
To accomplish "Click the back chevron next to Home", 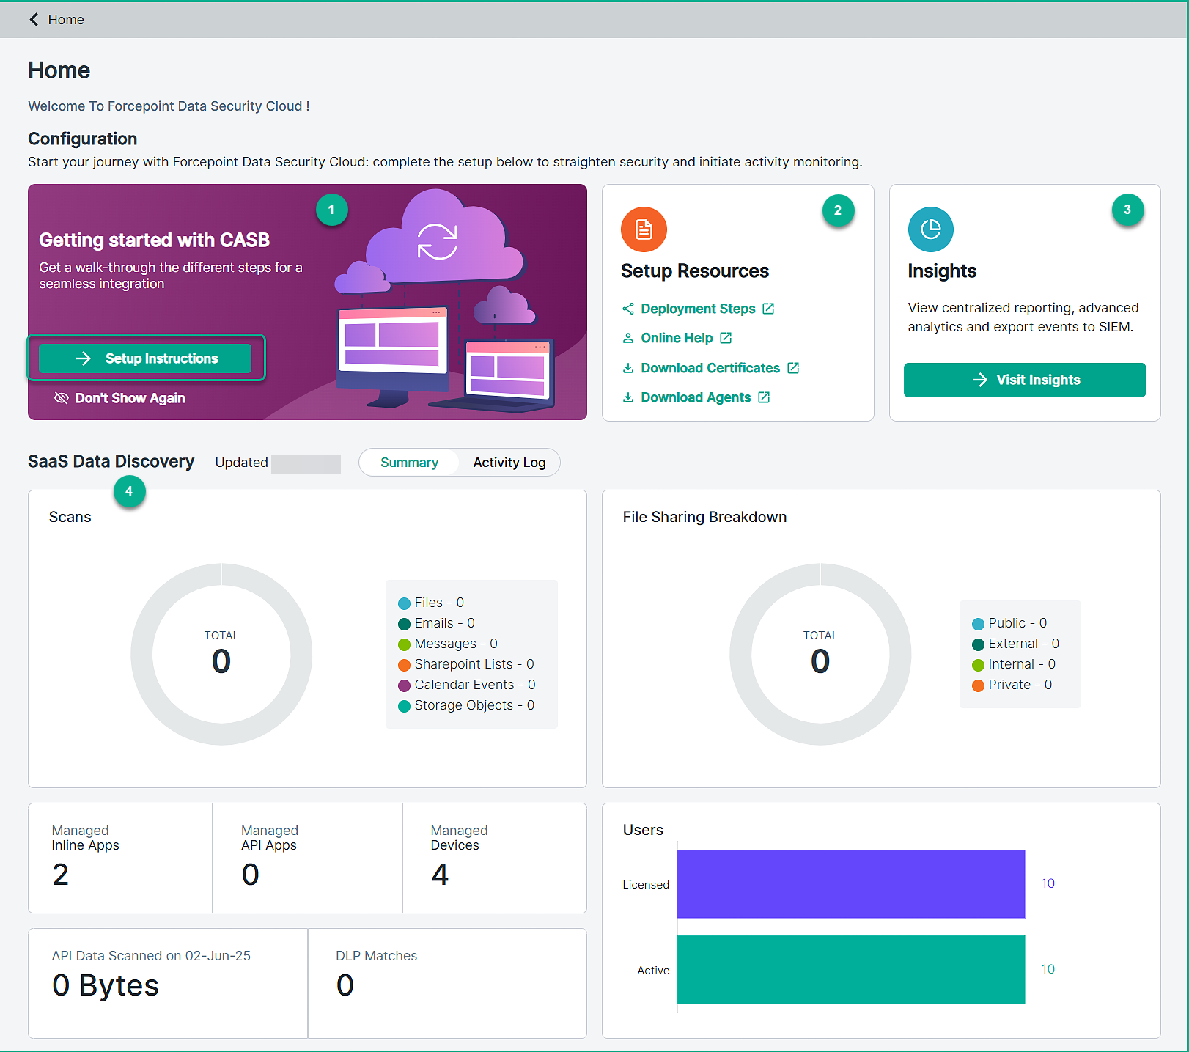I will coord(34,20).
